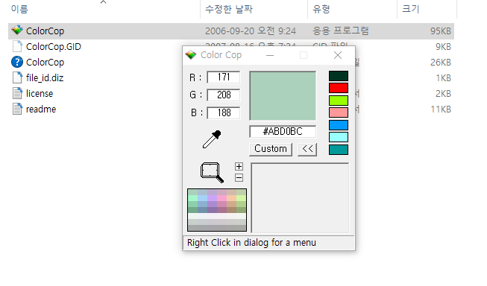Click the empty magnifier preview area
The width and height of the screenshot is (487, 286).
[300, 198]
